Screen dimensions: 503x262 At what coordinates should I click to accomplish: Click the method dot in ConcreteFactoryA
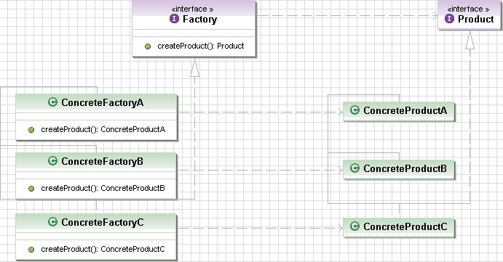tap(31, 130)
